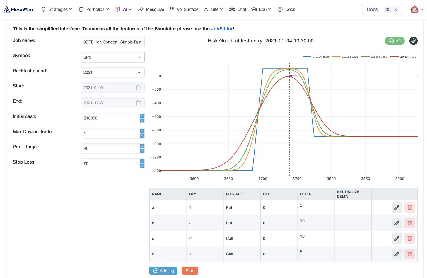427x278 pixels.
Task: Open the Vol Surface page
Action: tap(184, 9)
